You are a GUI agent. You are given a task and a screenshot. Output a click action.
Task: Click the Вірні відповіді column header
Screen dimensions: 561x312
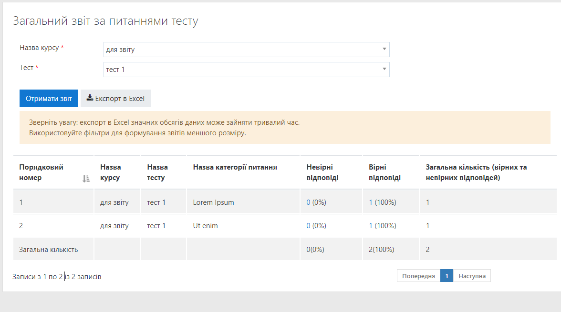click(391, 172)
